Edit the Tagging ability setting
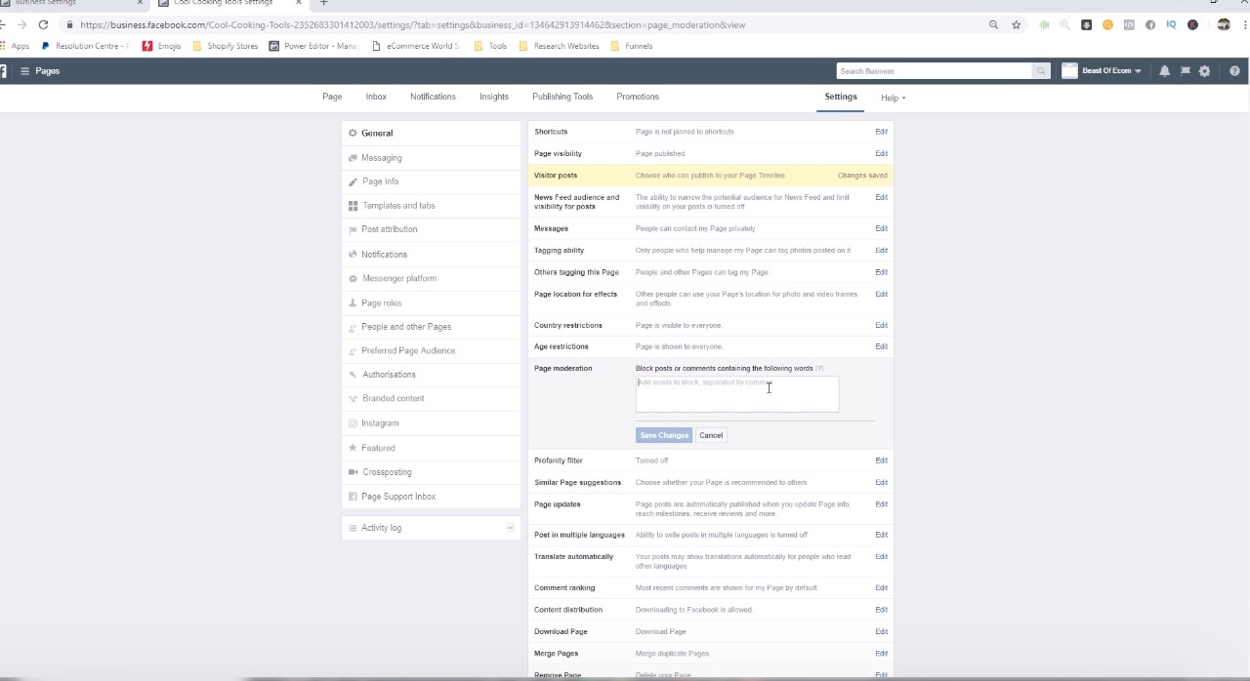 (x=881, y=251)
